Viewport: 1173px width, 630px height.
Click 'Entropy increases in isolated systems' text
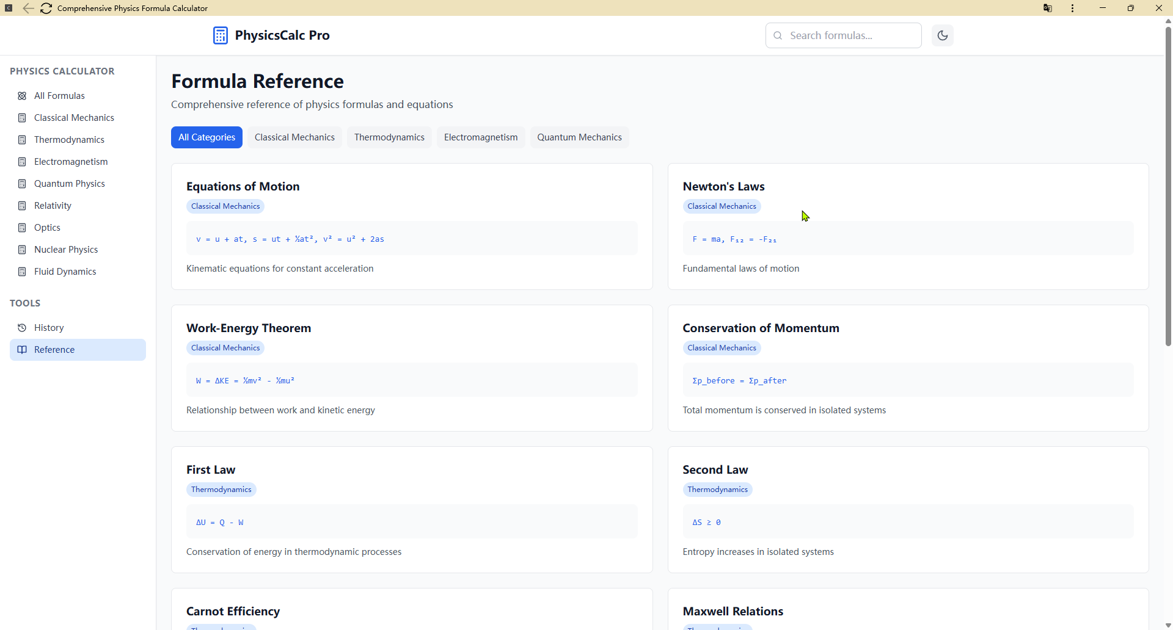(x=758, y=552)
